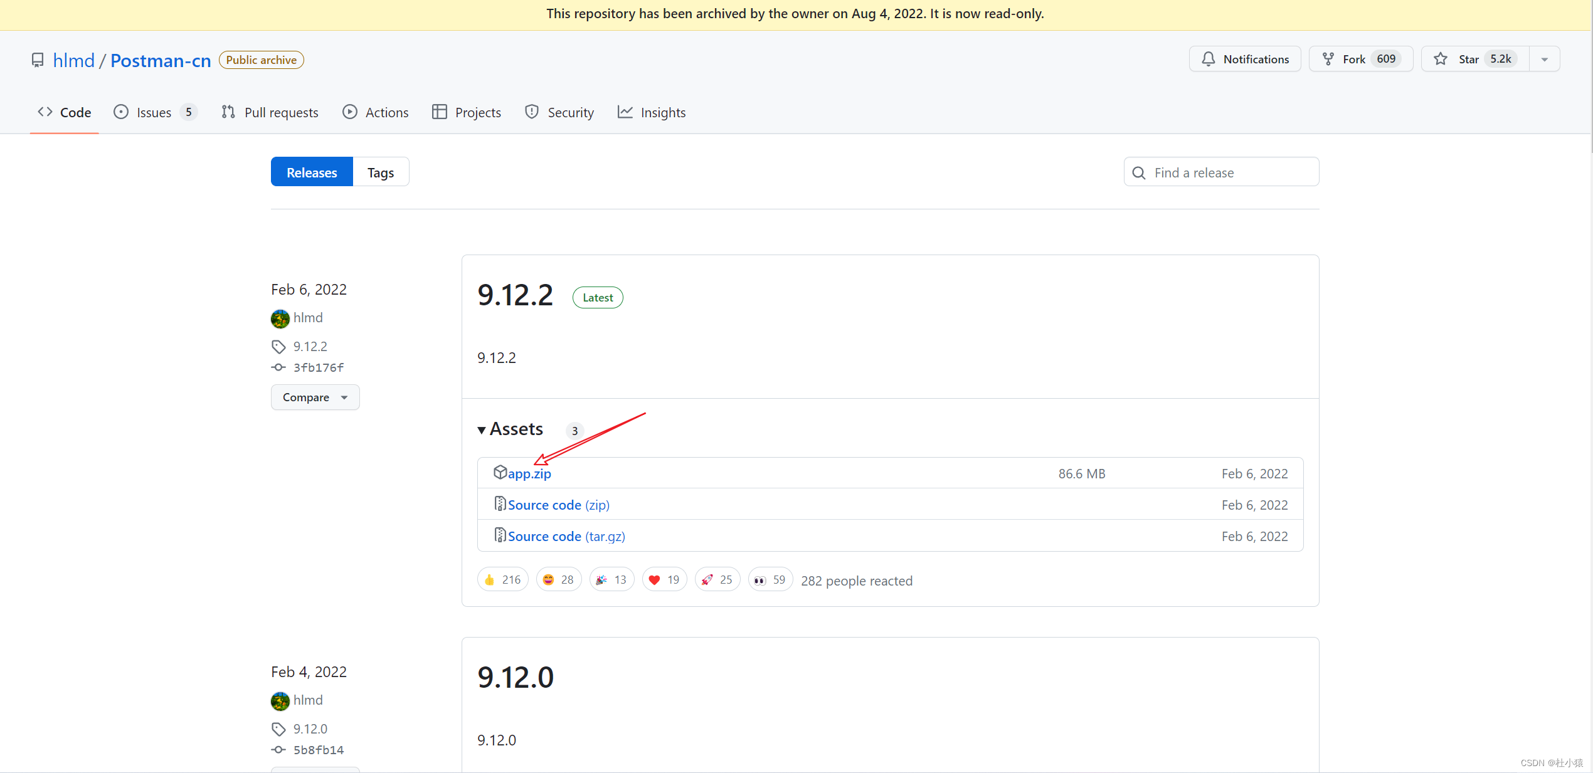Open hlmd profile from 9.12.2 release
This screenshot has height=773, width=1593.
tap(308, 318)
